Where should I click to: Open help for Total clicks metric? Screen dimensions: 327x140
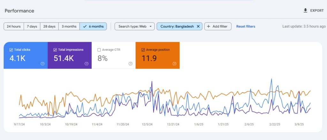click(42, 64)
